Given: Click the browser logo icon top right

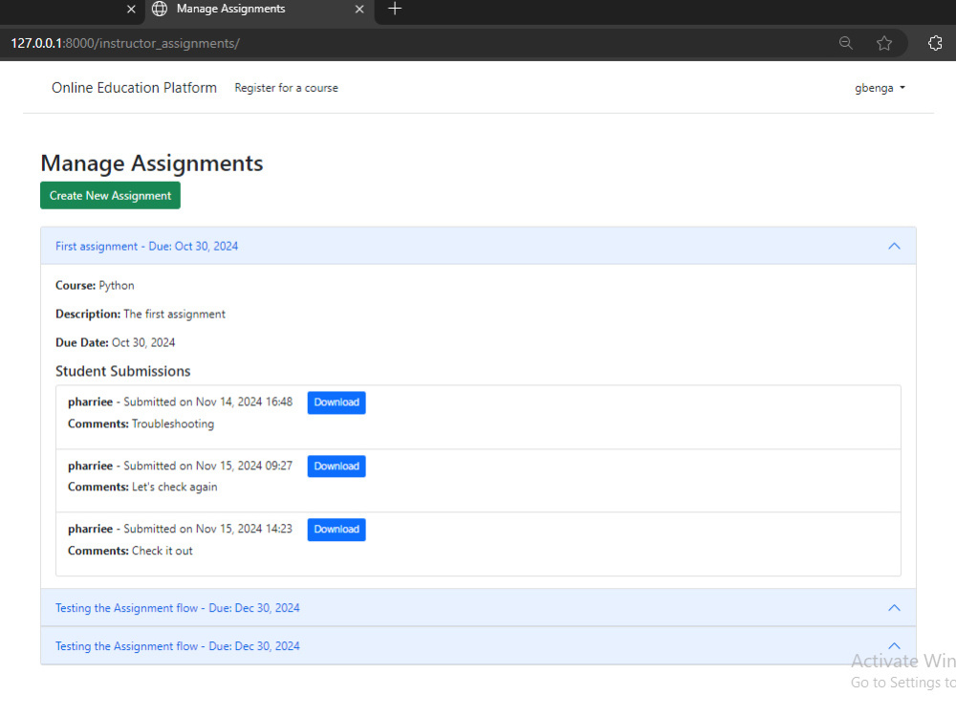Looking at the screenshot, I should coord(935,43).
